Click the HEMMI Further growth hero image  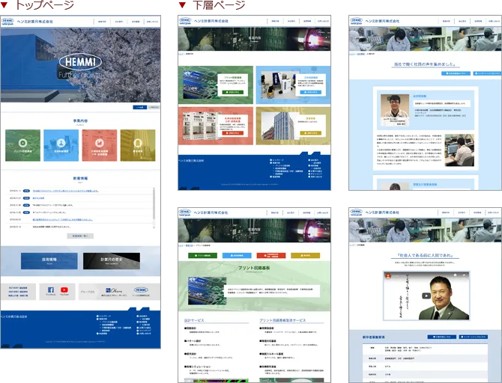80,65
